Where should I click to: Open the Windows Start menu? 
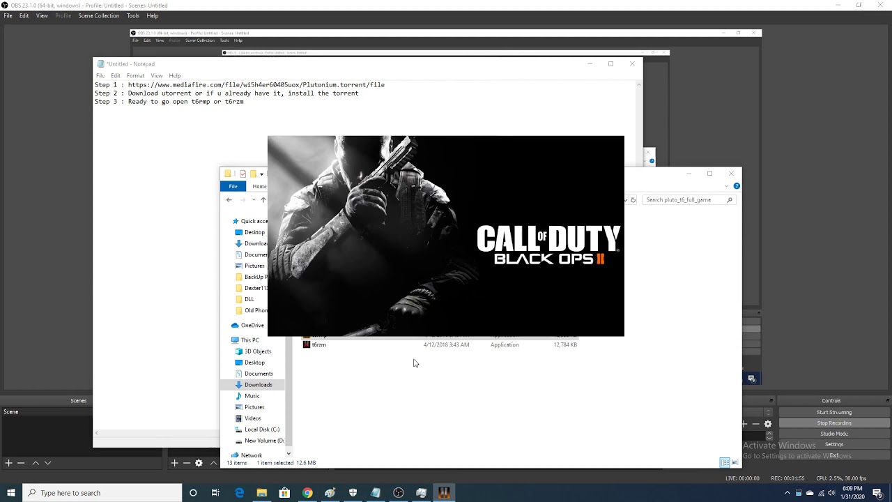click(11, 493)
